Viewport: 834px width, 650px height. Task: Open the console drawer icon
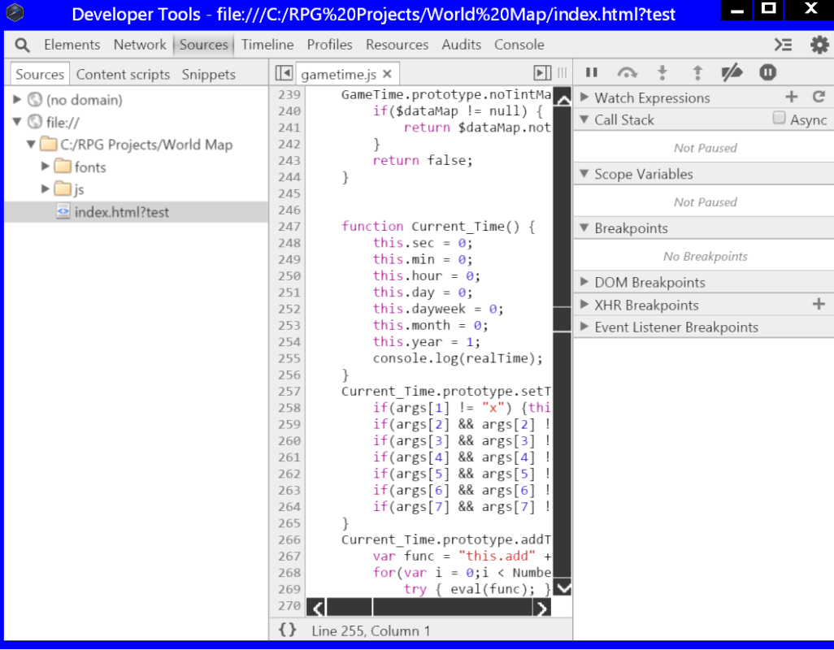[x=783, y=45]
